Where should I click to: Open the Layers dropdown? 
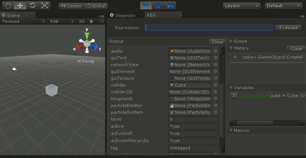click(241, 6)
